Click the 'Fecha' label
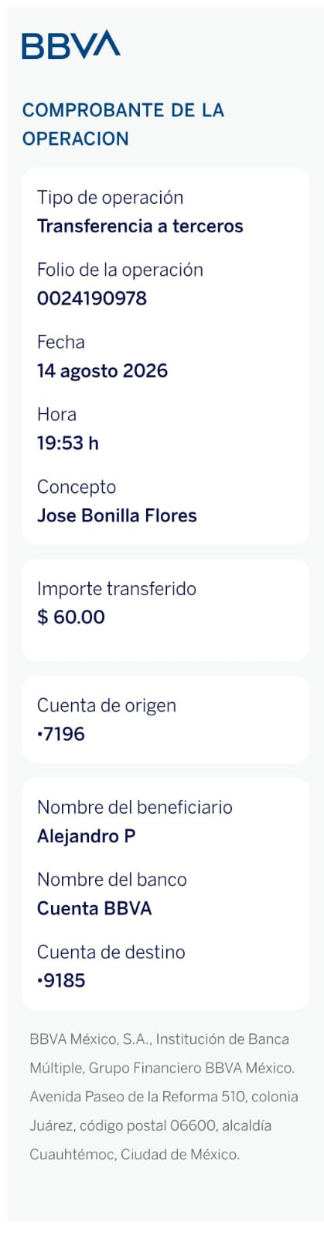 pos(61,342)
